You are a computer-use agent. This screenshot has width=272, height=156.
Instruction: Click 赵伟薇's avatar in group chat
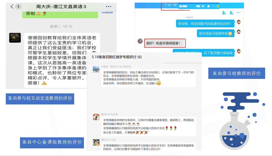tap(96, 117)
